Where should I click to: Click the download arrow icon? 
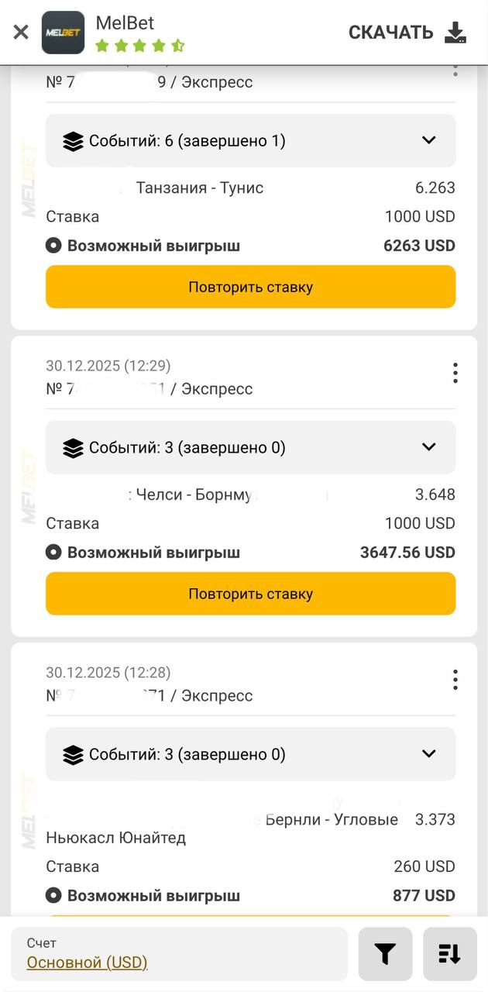[x=455, y=32]
